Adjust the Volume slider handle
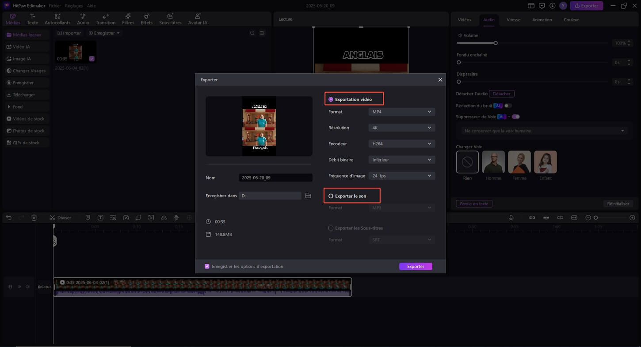This screenshot has height=347, width=641. click(x=496, y=43)
